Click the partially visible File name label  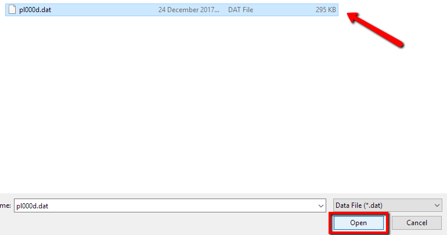(x=5, y=205)
